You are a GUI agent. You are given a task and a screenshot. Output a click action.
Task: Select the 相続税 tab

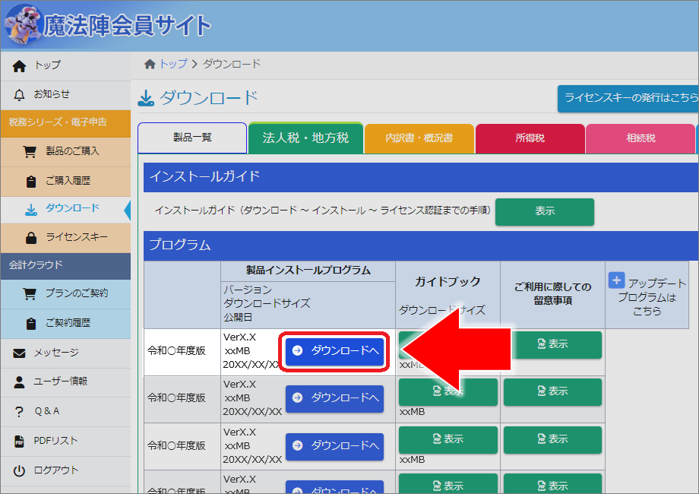click(640, 139)
